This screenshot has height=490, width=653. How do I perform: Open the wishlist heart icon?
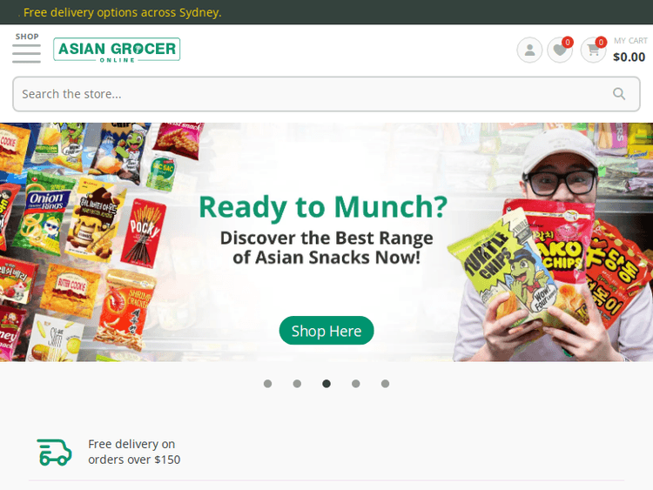coord(559,50)
